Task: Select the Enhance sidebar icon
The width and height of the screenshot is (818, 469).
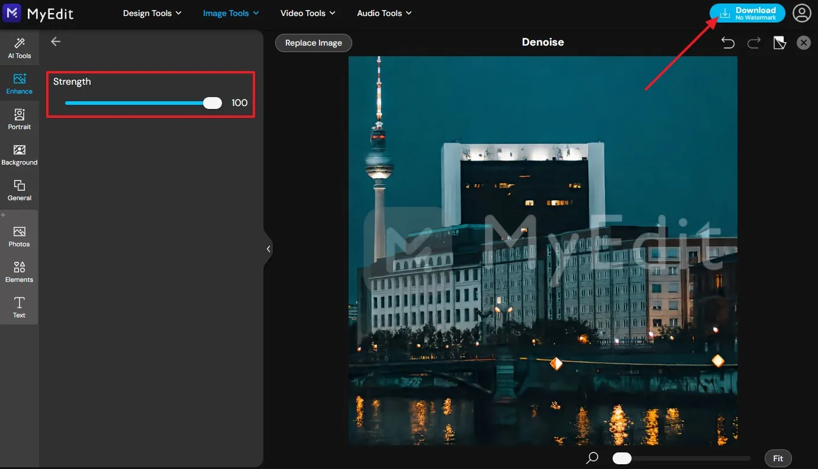Action: tap(20, 83)
